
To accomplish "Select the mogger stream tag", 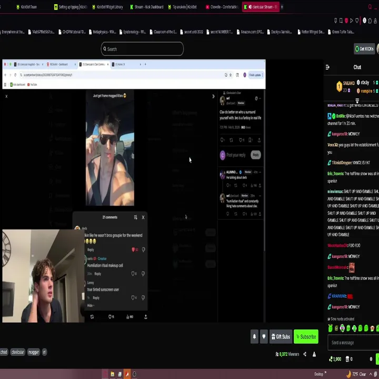I will click(33, 352).
